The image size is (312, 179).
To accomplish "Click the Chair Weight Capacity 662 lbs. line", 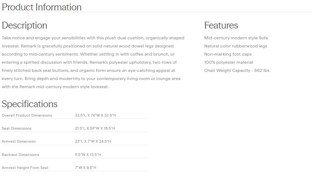I will (x=237, y=71).
